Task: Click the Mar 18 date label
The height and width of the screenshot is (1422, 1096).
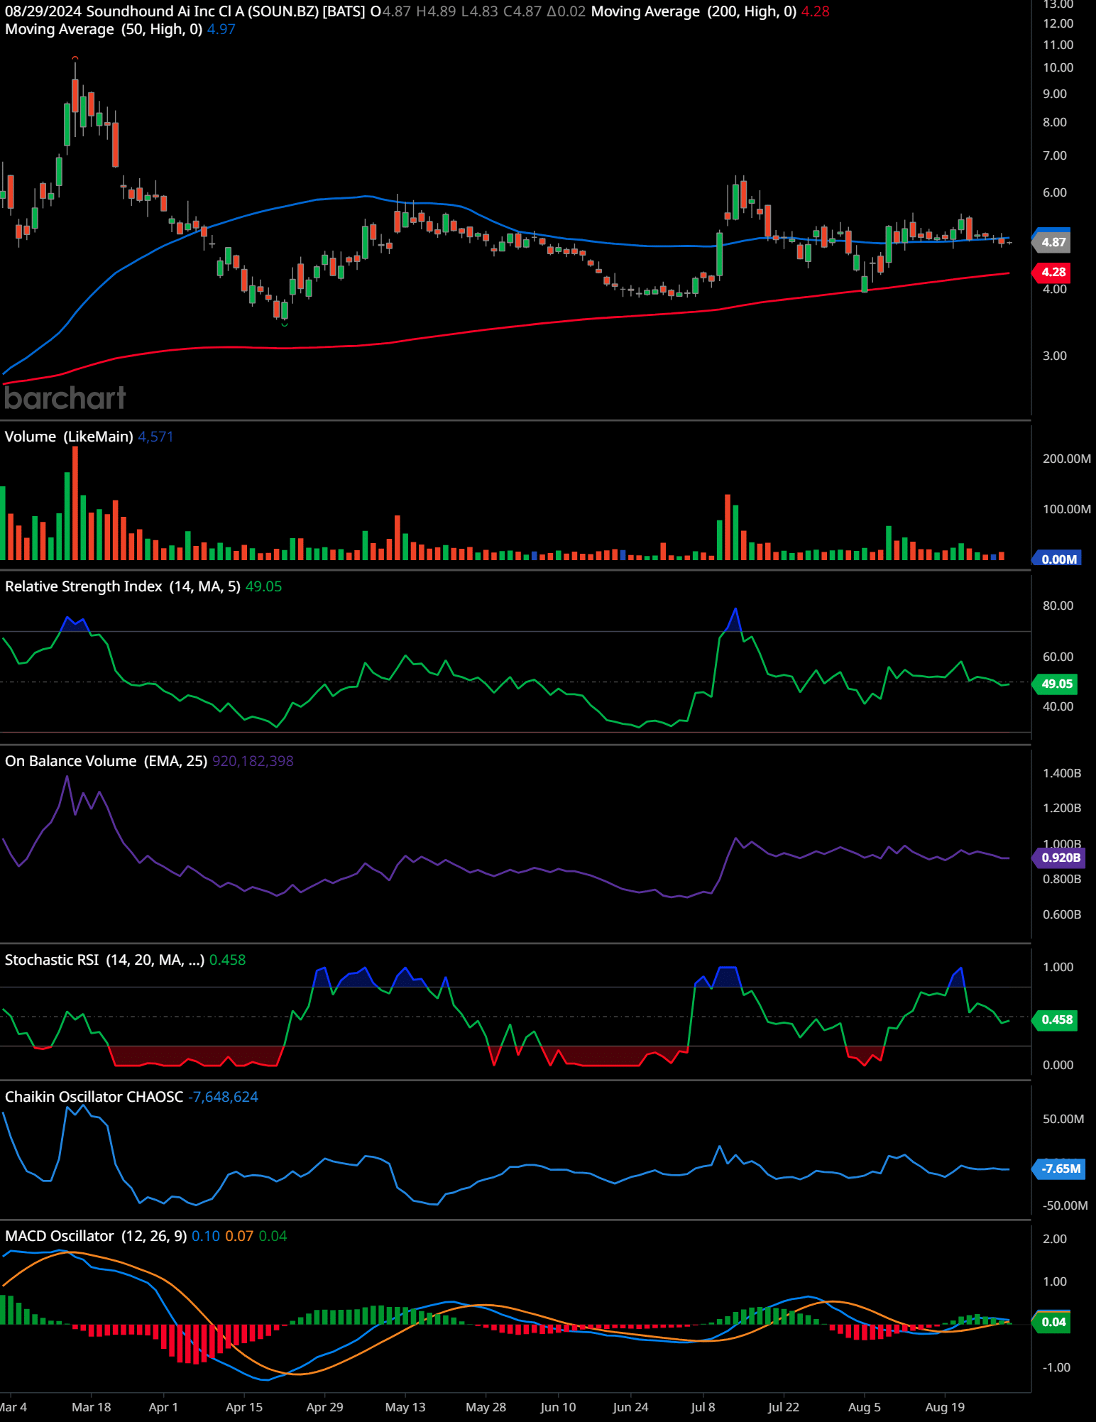Action: pyautogui.click(x=92, y=1407)
